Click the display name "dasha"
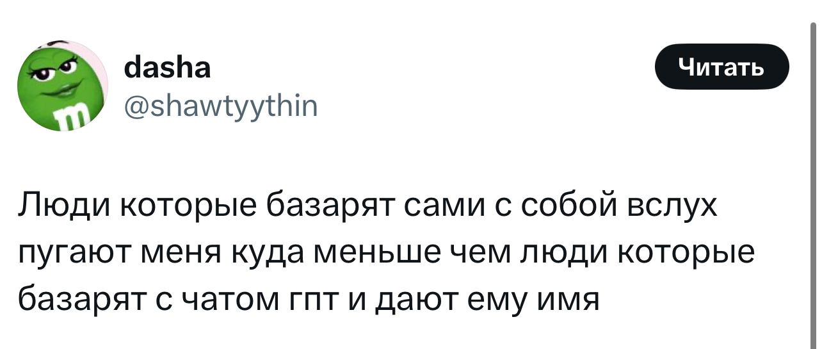Screen dimensions: 822x349 click(166, 67)
